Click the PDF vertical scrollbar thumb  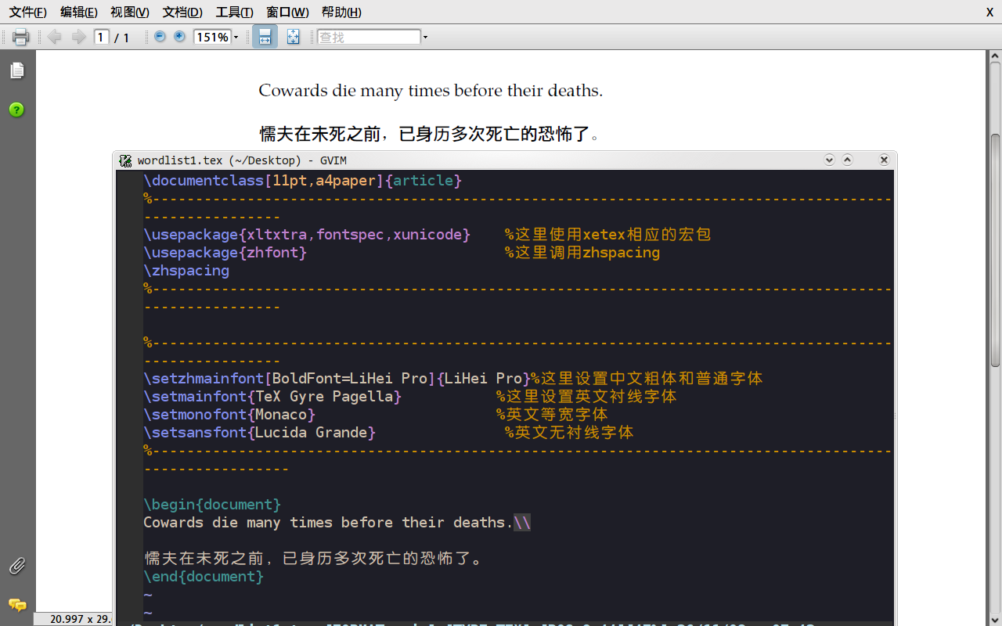995,250
